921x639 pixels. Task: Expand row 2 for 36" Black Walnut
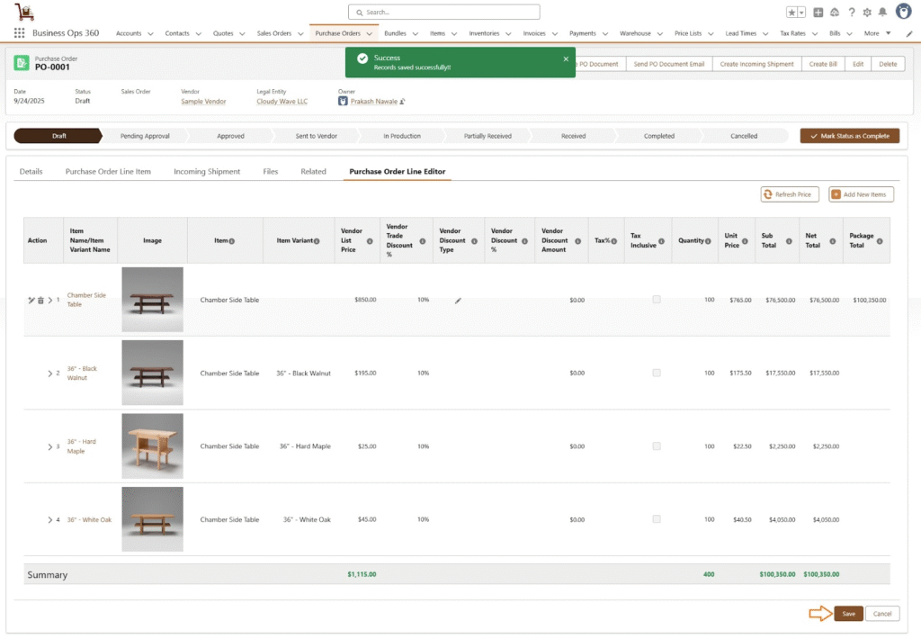coord(49,373)
